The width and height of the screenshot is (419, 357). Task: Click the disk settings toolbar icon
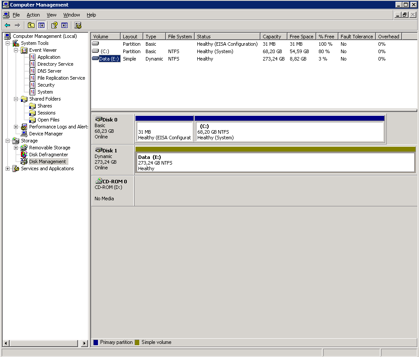coord(78,25)
